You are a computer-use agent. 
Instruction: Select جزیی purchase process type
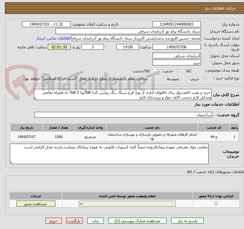click(204, 78)
